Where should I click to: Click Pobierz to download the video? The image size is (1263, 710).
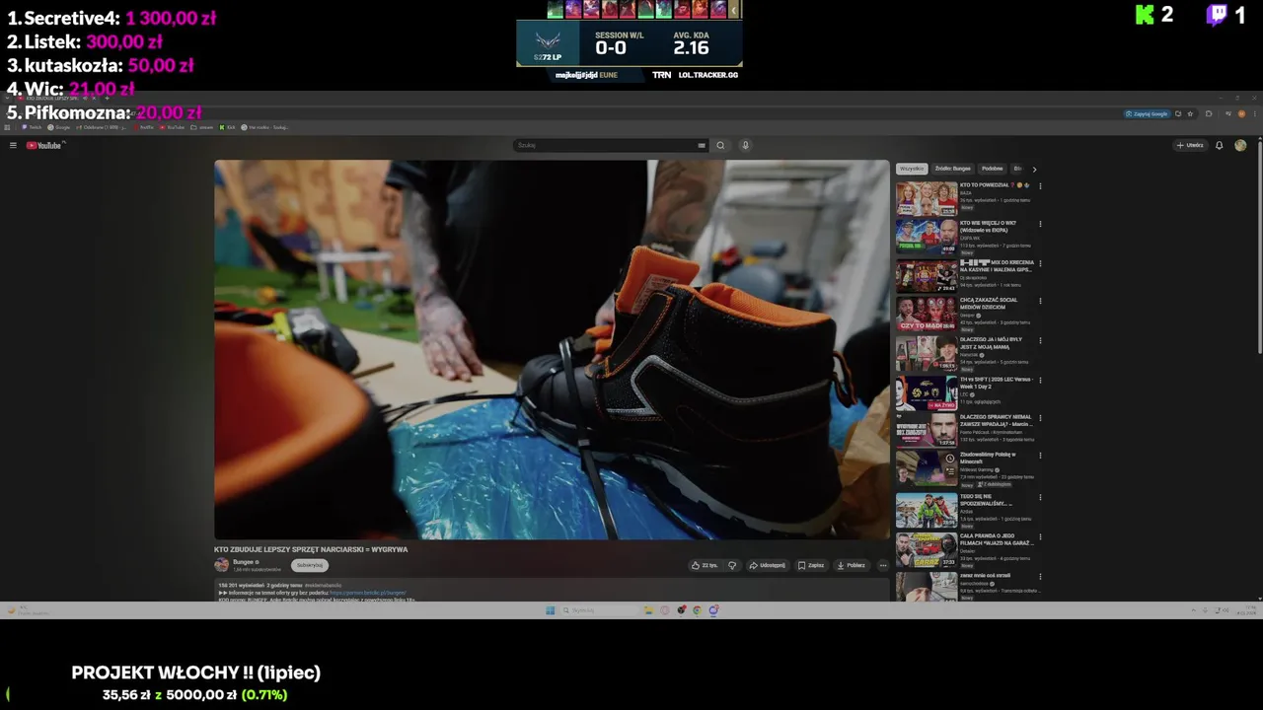coord(851,565)
